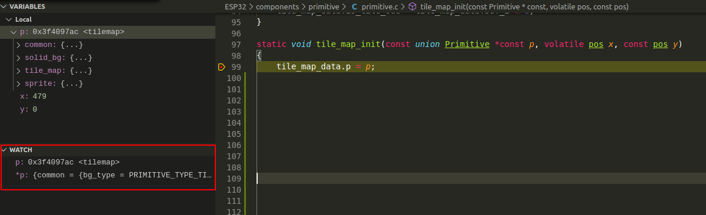Click the C file icon in breadcrumb
The height and width of the screenshot is (215, 706).
tap(354, 7)
